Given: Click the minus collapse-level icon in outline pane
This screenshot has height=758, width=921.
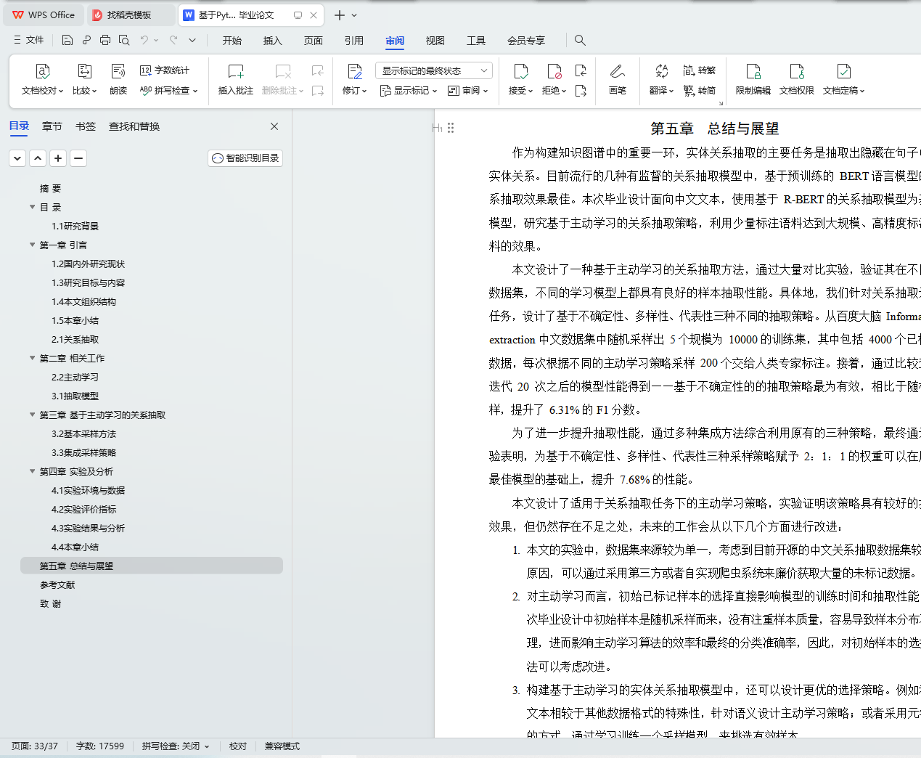Looking at the screenshot, I should click(x=78, y=158).
